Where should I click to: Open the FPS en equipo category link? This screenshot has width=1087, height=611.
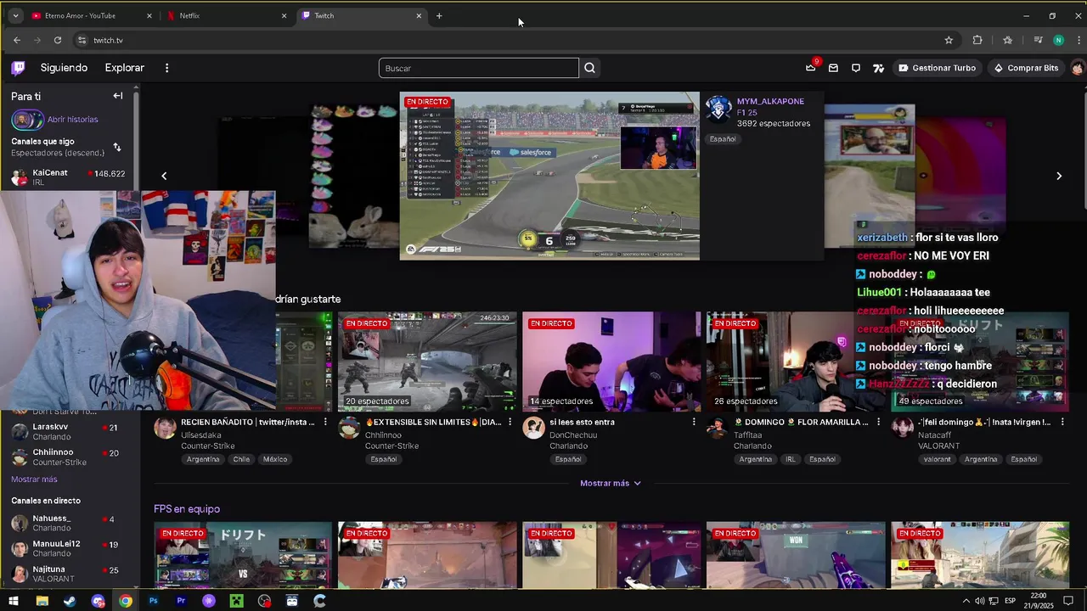tap(187, 509)
